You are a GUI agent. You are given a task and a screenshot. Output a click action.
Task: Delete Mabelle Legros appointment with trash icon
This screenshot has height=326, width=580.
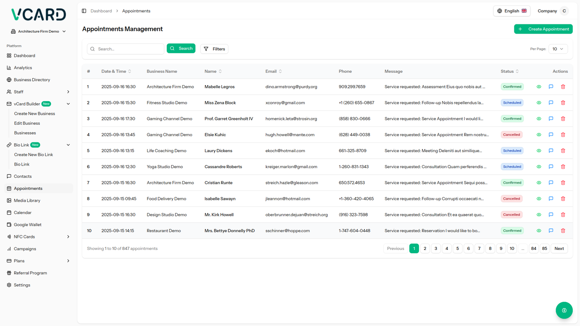coord(563,87)
